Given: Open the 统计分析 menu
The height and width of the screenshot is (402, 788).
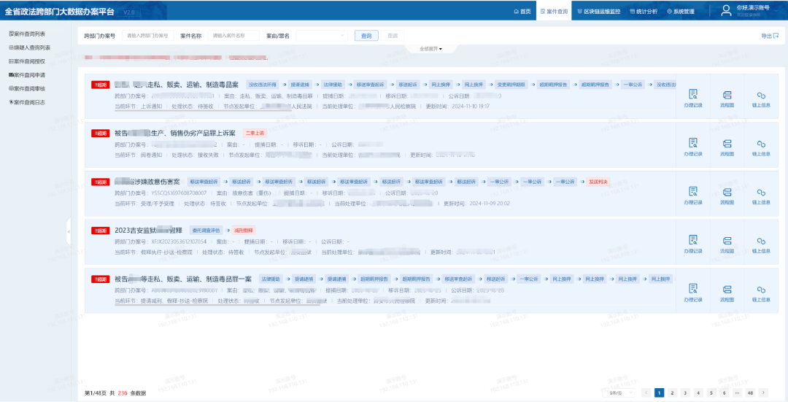Looking at the screenshot, I should pyautogui.click(x=644, y=12).
